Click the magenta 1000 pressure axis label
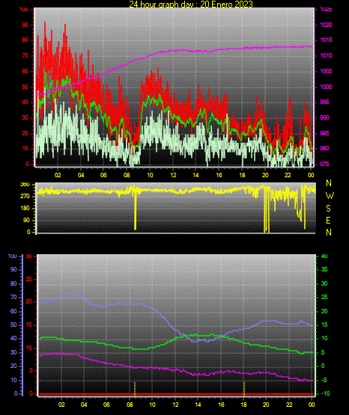 click(326, 87)
